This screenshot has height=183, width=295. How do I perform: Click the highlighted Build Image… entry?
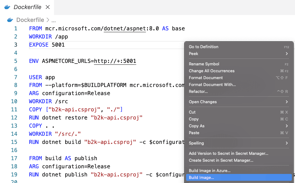click(x=239, y=178)
